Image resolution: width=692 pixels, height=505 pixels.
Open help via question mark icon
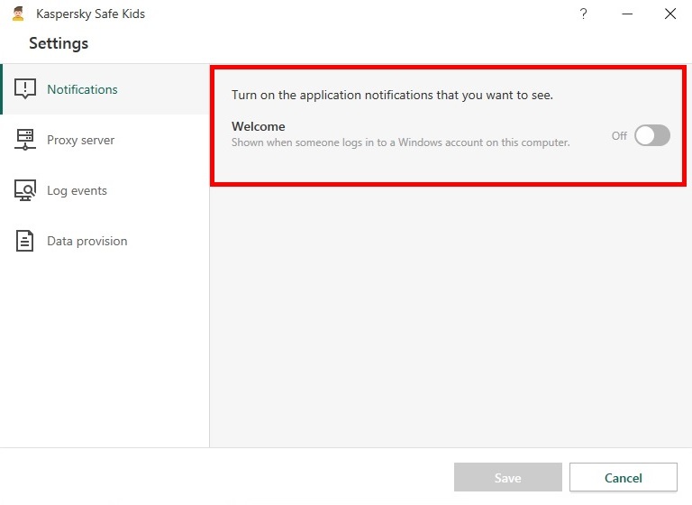click(x=584, y=14)
